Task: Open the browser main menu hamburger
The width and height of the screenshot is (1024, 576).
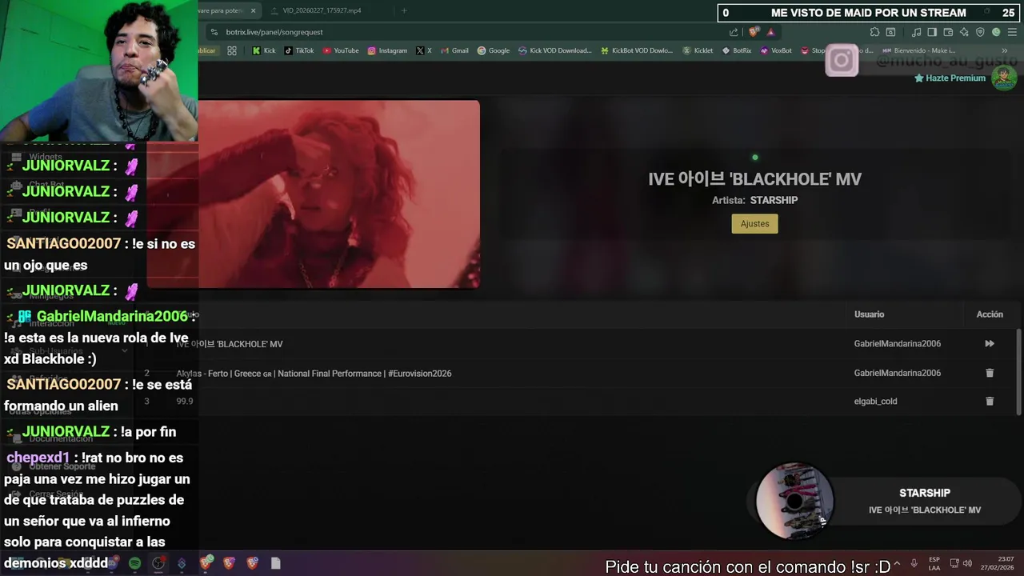Action: click(x=1012, y=32)
